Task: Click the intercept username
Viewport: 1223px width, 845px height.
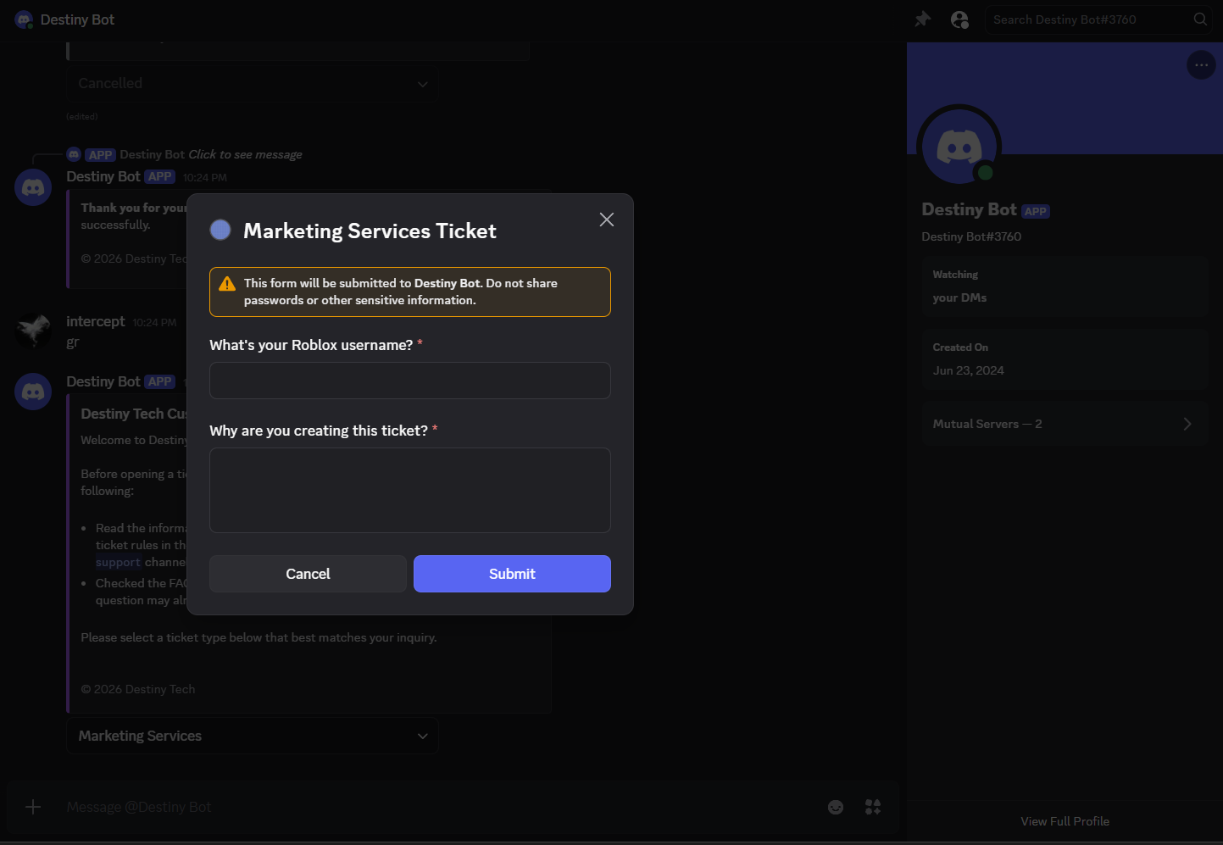Action: (x=96, y=321)
